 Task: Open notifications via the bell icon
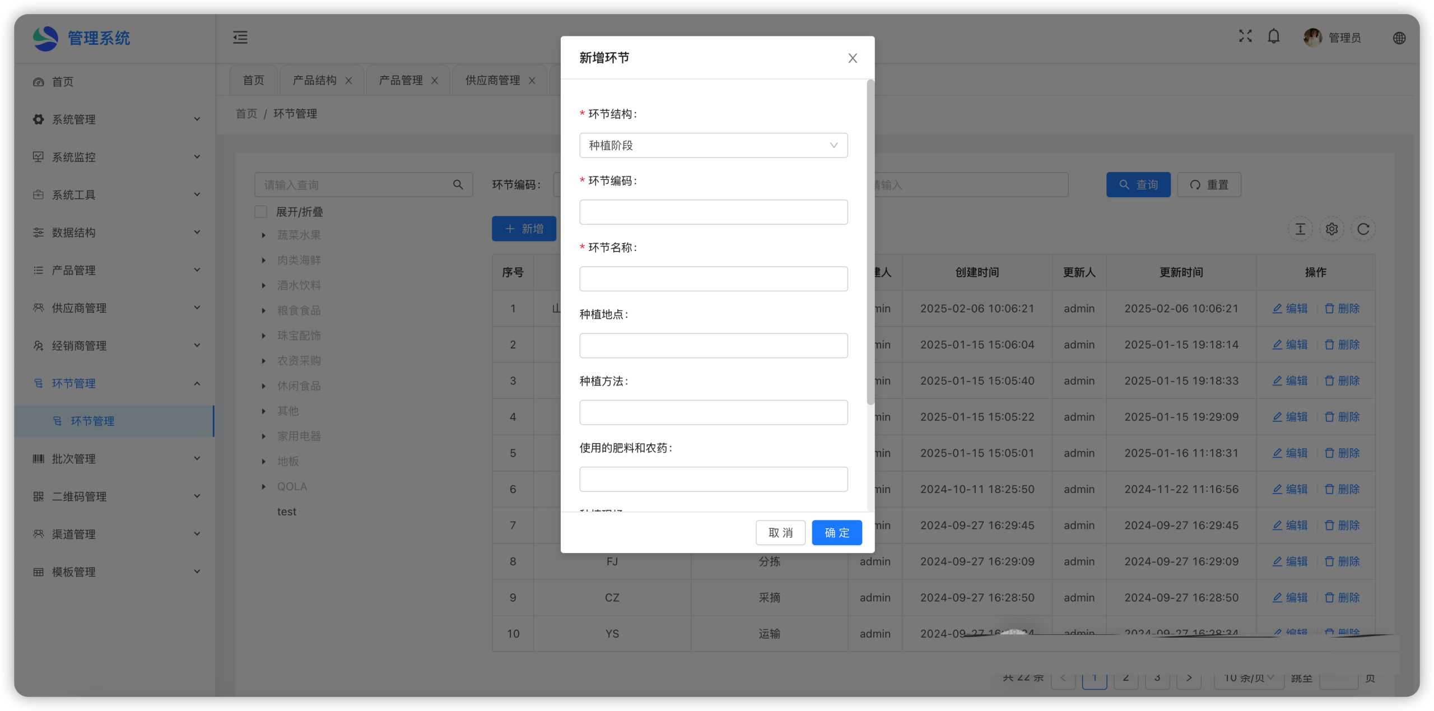tap(1274, 37)
